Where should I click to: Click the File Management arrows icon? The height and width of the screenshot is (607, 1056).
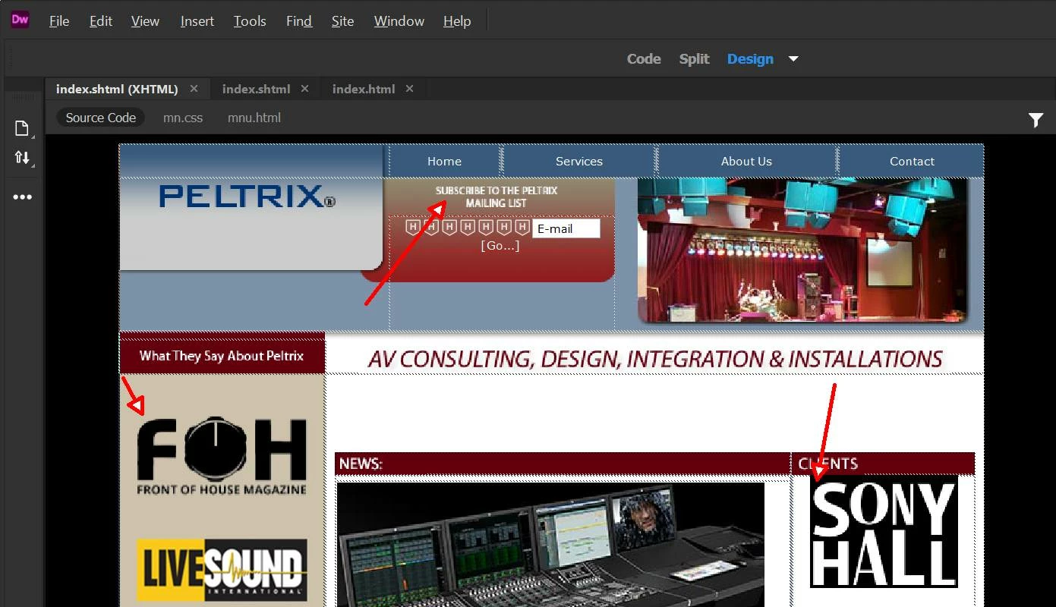[x=23, y=158]
